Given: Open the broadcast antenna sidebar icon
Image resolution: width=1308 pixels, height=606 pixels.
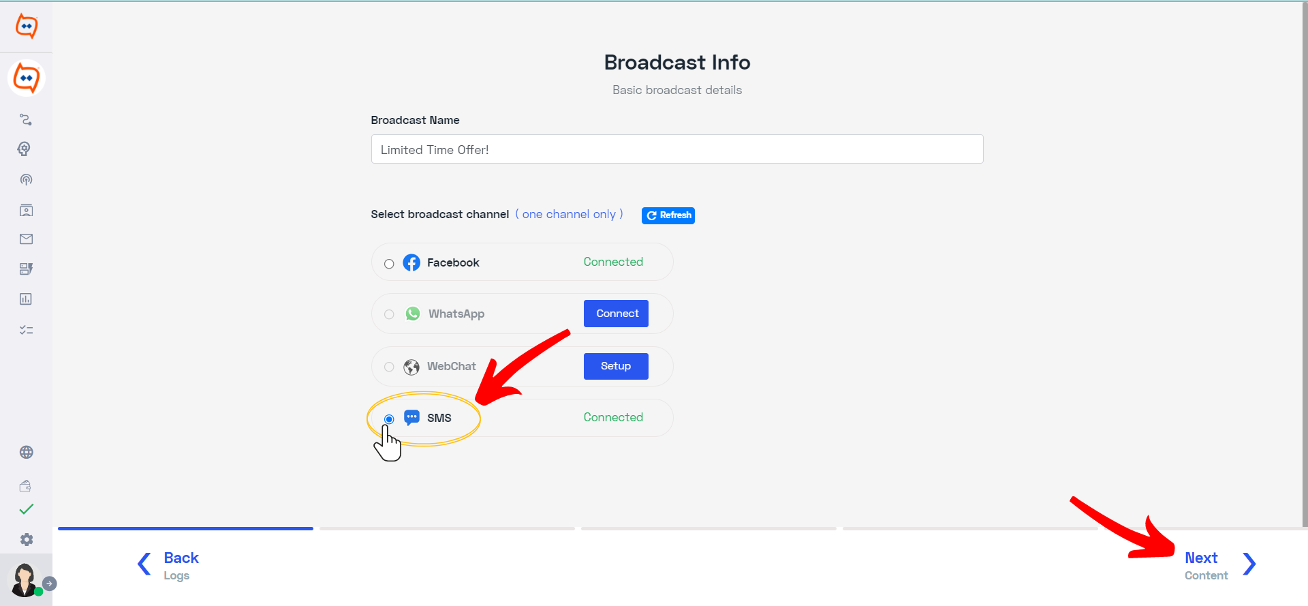Looking at the screenshot, I should click(26, 180).
